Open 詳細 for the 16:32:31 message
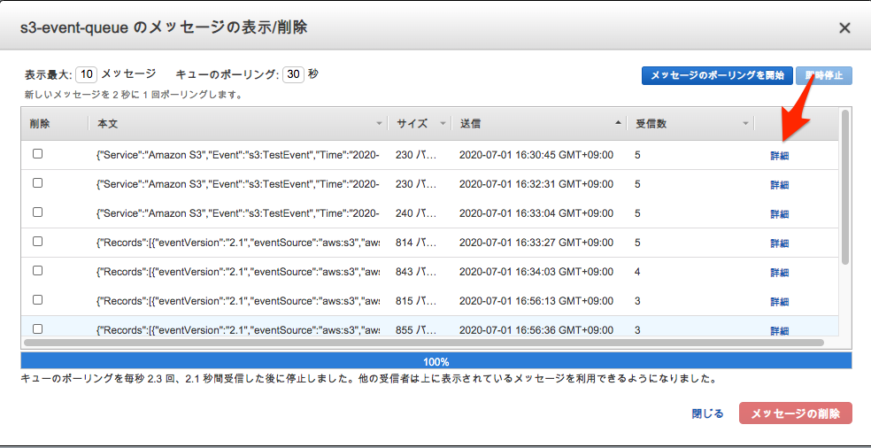Viewport: 871px width, 448px height. (779, 185)
